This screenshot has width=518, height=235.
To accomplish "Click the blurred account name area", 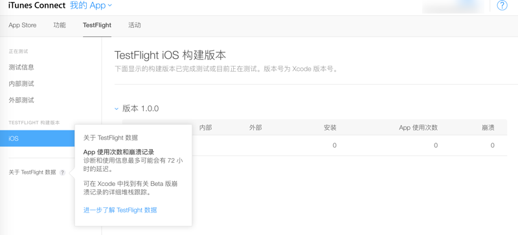I will (x=453, y=6).
